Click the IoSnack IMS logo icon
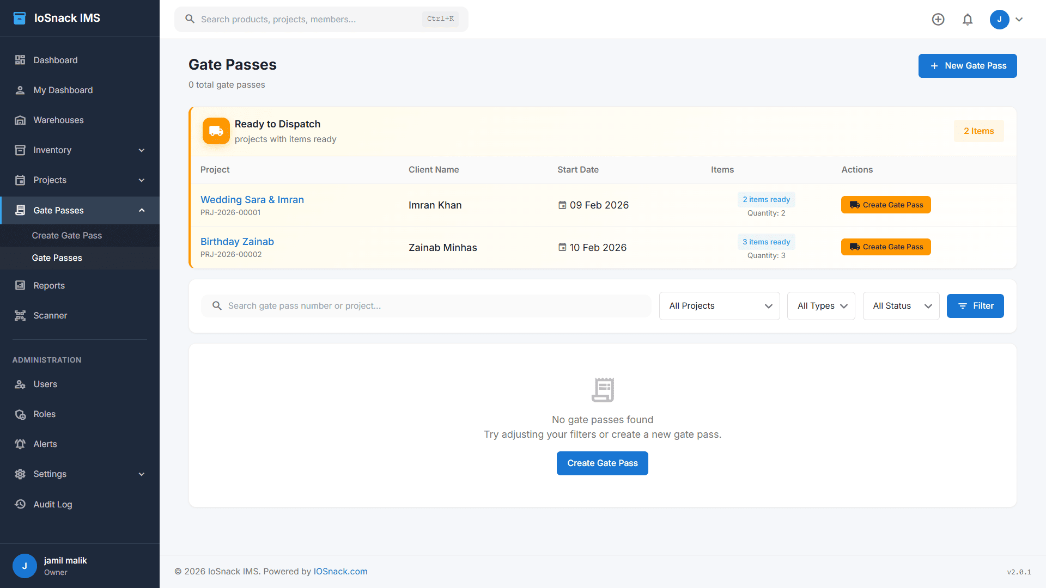Screen dimensions: 1046x588 (20, 18)
